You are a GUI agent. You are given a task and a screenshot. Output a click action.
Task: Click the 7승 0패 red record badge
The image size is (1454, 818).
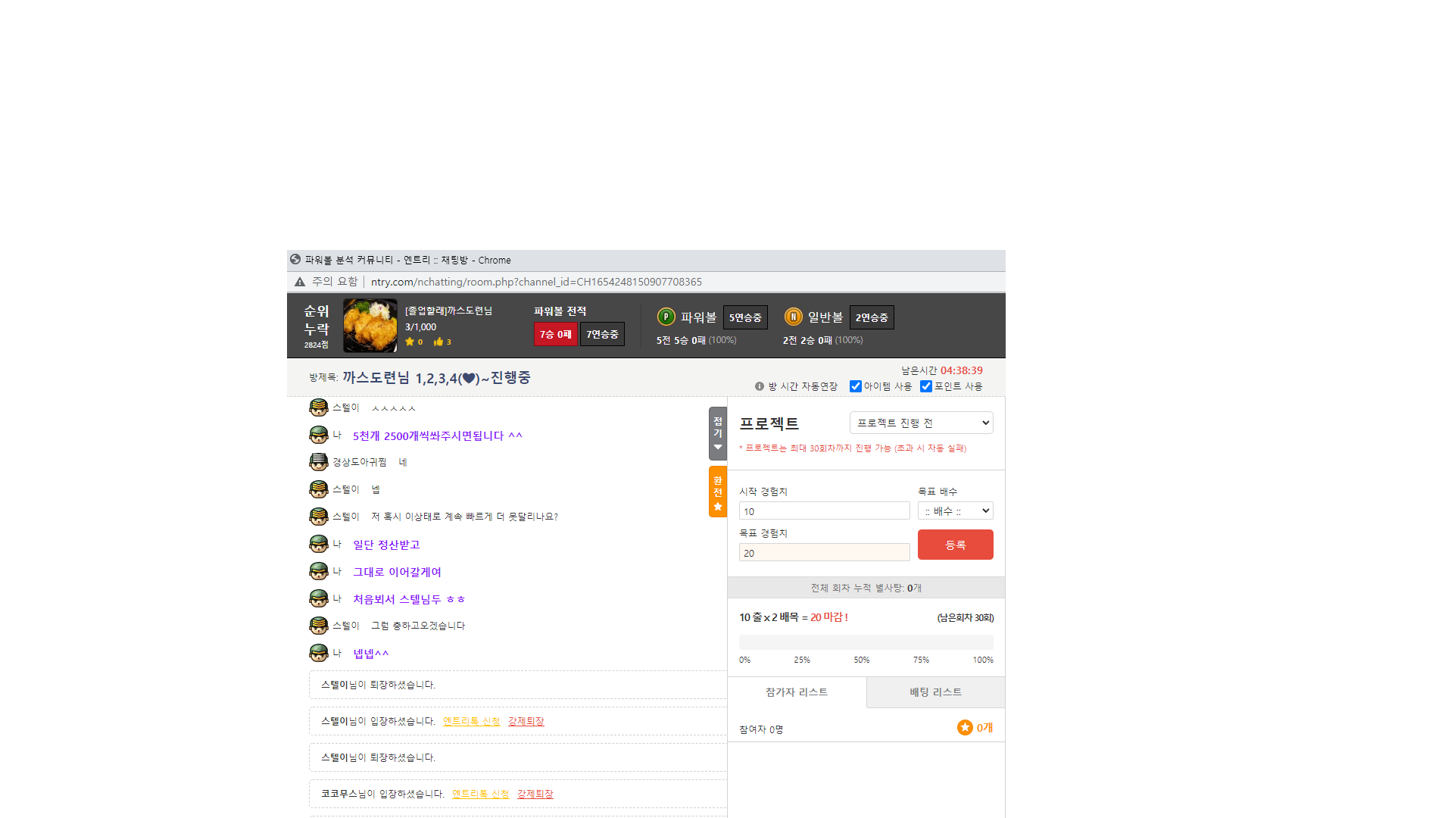[x=555, y=334]
